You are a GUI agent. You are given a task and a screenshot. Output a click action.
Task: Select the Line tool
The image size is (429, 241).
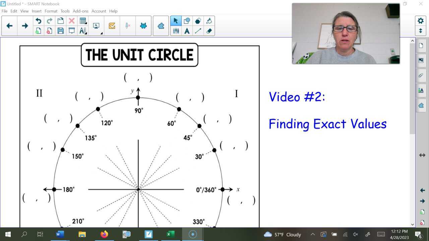(x=198, y=31)
